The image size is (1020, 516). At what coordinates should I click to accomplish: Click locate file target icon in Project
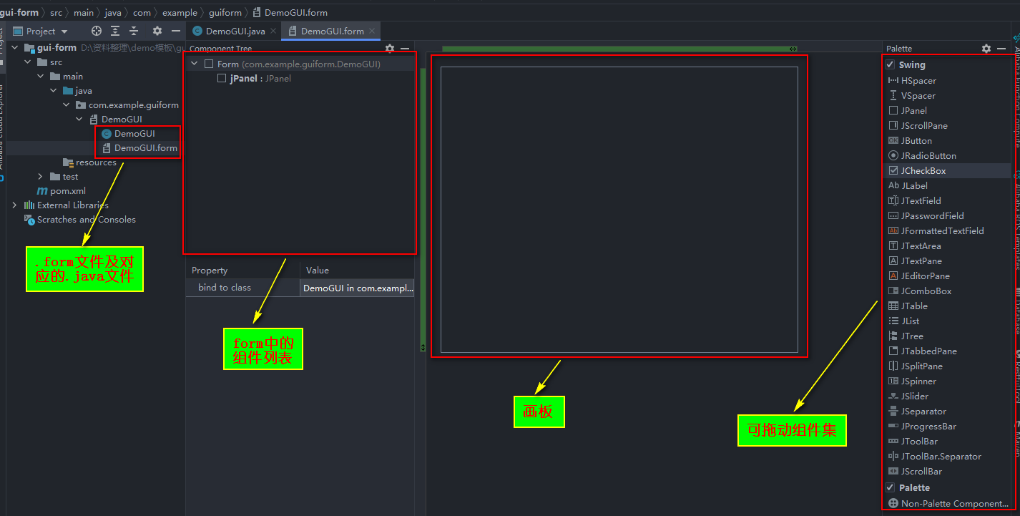[x=96, y=31]
